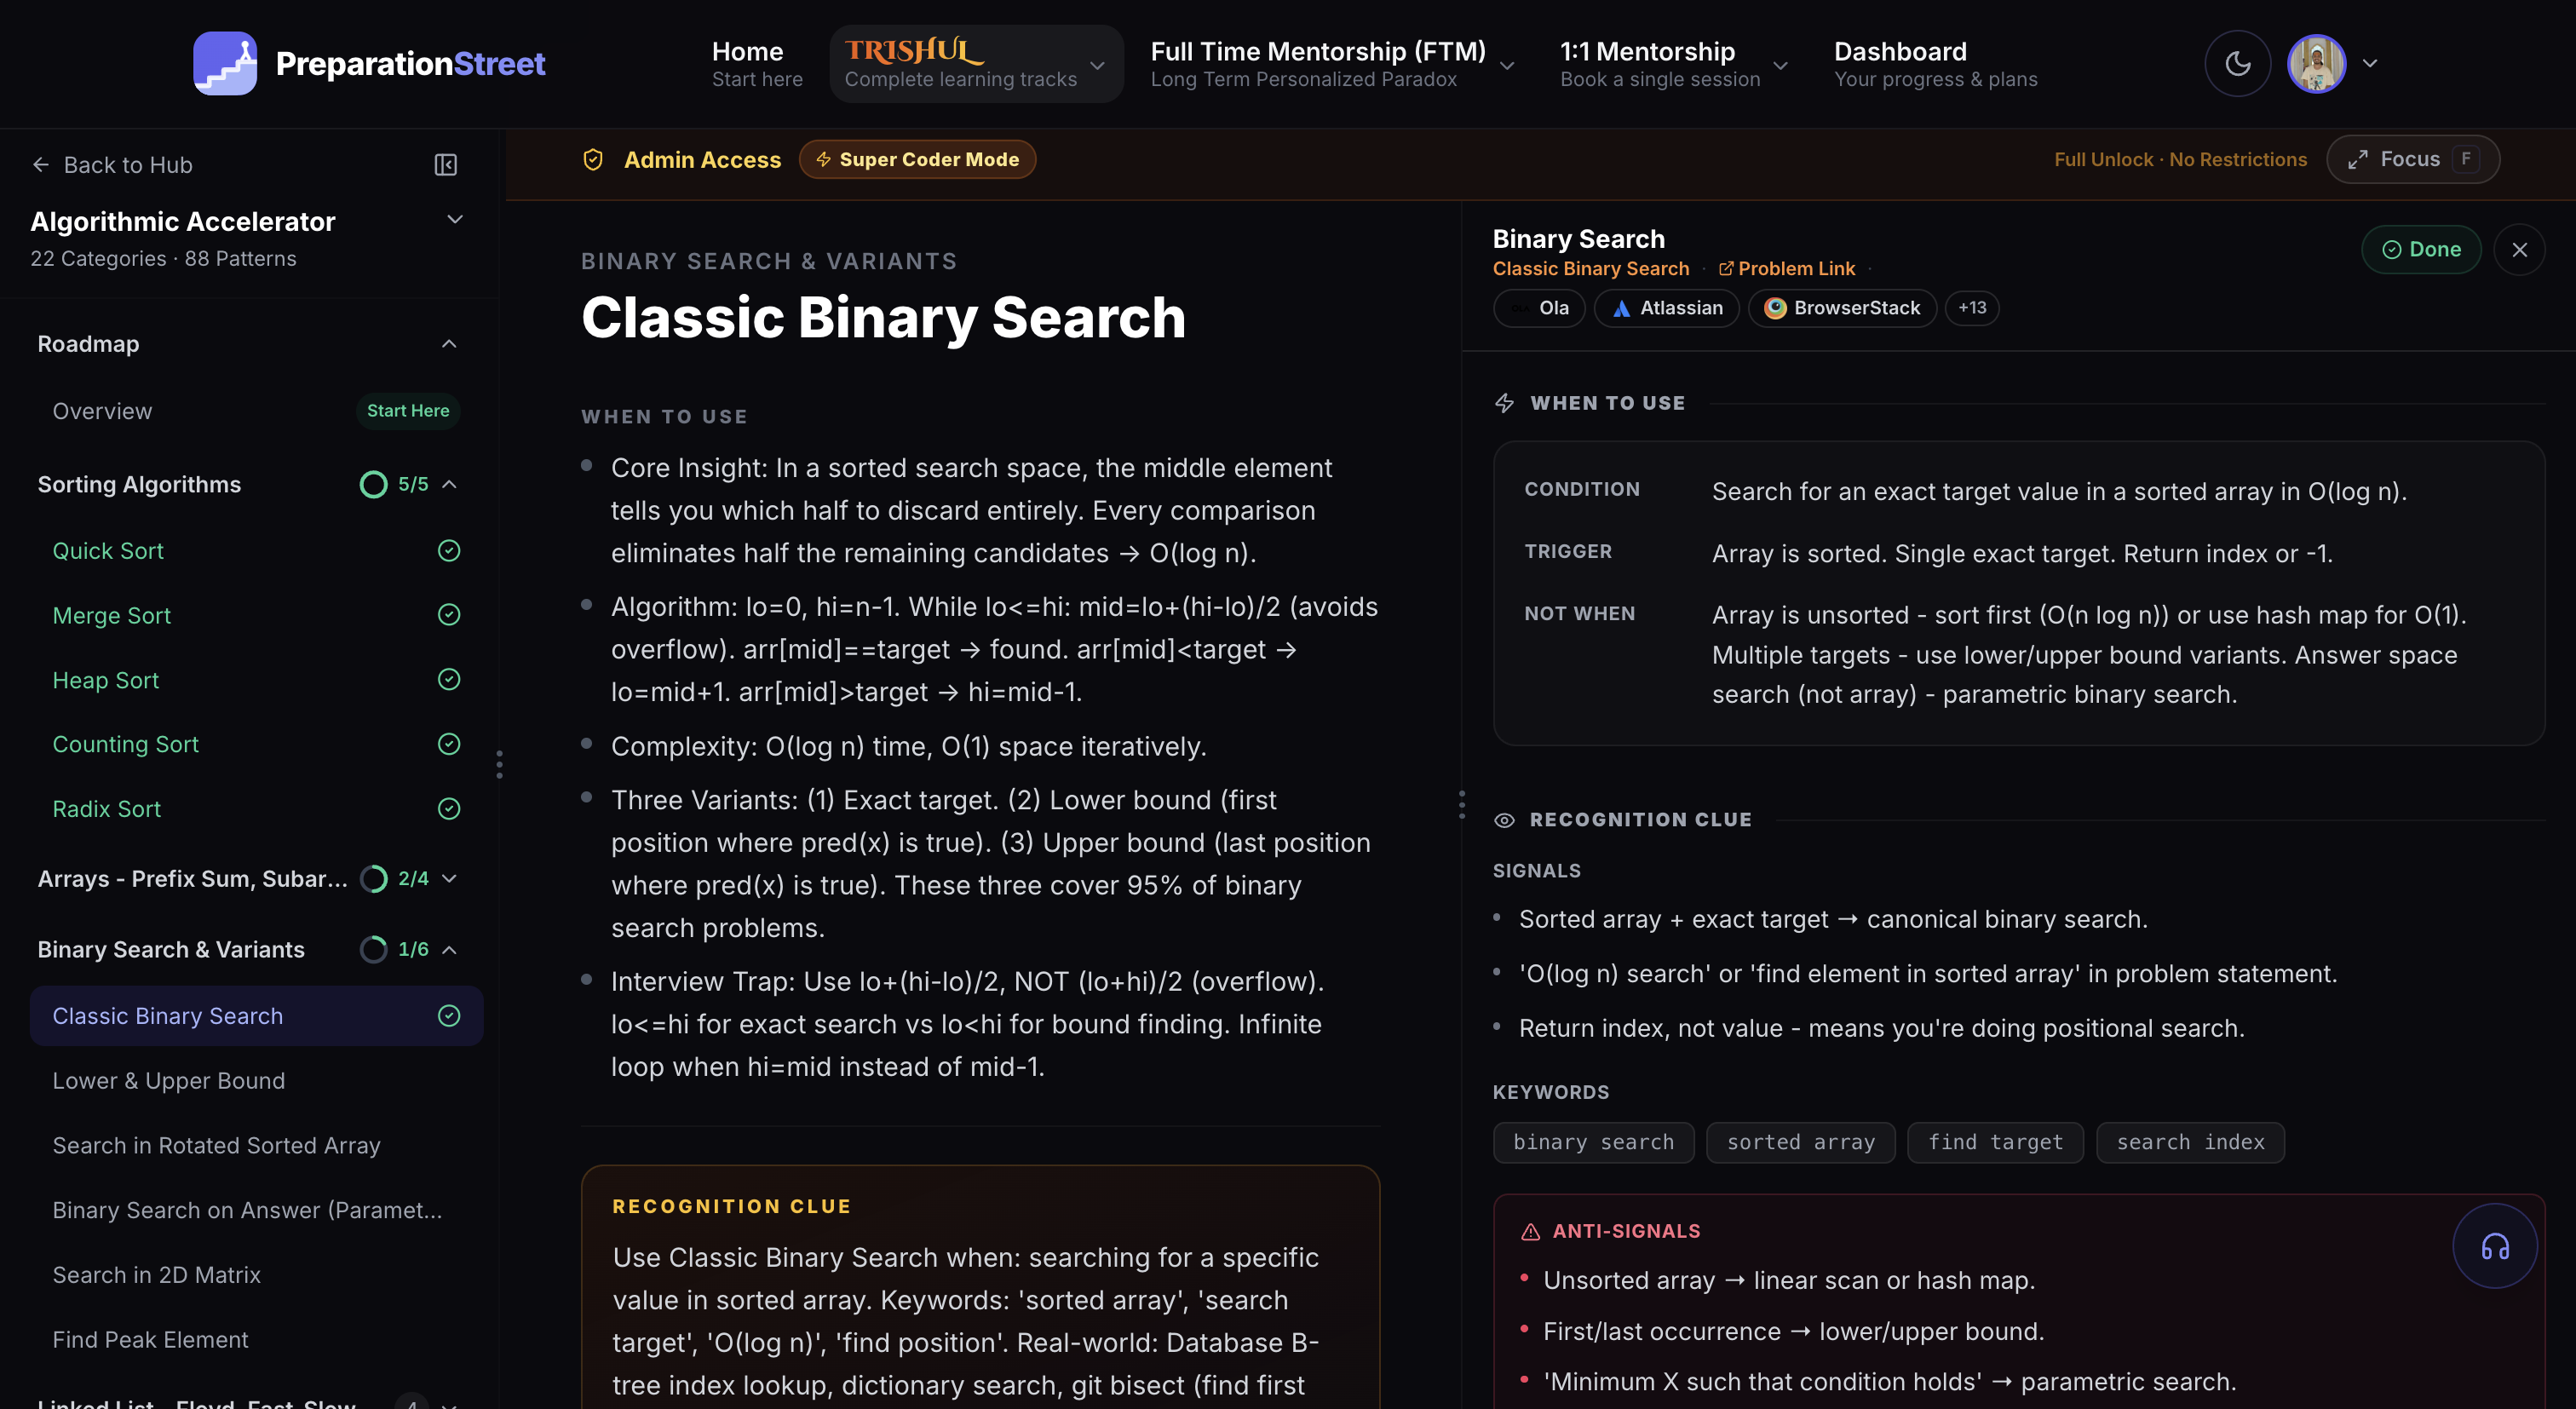2576x1409 pixels.
Task: Click the Start Here badge
Action: click(408, 411)
